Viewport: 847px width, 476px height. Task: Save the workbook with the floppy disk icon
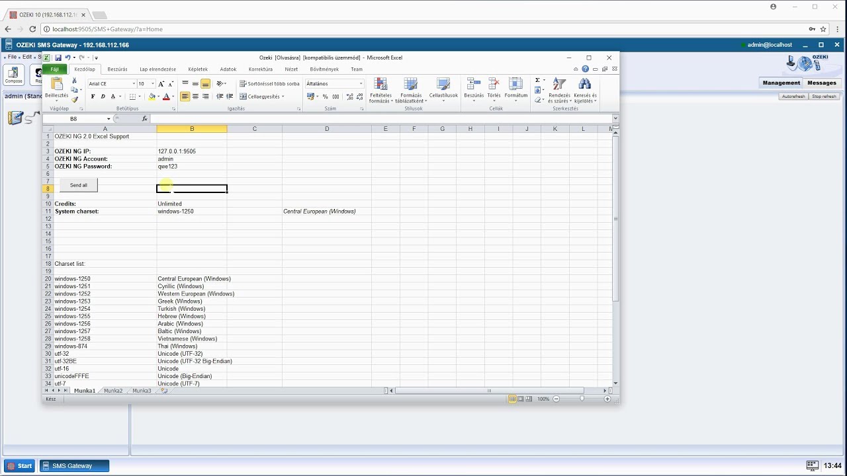[58, 58]
